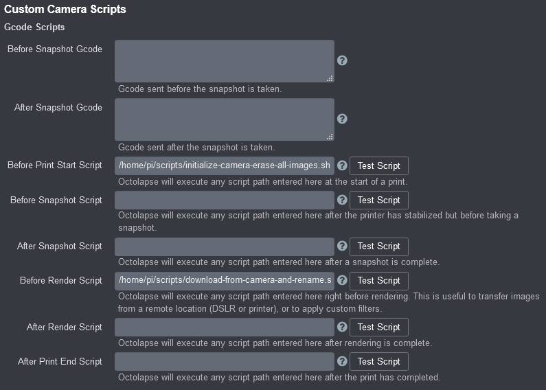The width and height of the screenshot is (546, 390).
Task: Focus the Before Snapshot Gcode text area
Action: pyautogui.click(x=224, y=60)
